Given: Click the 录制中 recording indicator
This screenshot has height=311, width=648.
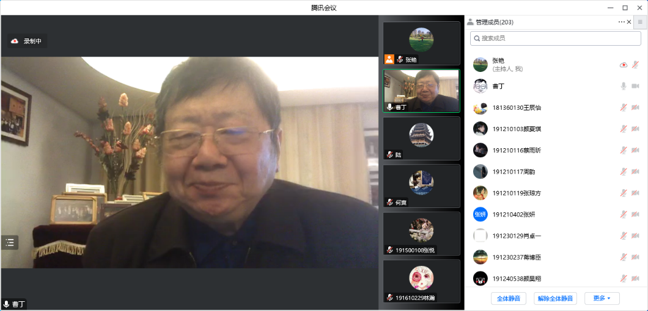Looking at the screenshot, I should point(26,41).
